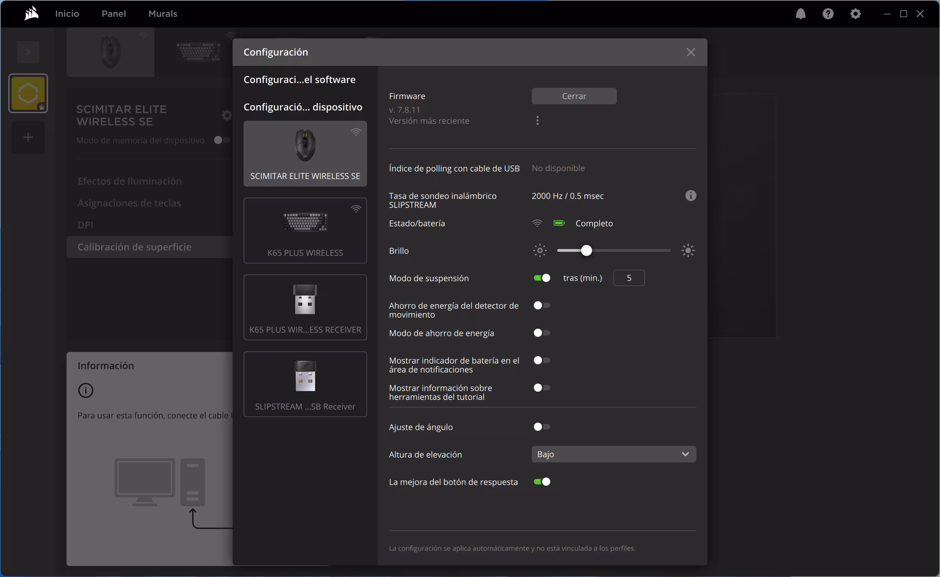Screen dimensions: 940x577
Task: Click the battery status icon
Action: click(559, 223)
